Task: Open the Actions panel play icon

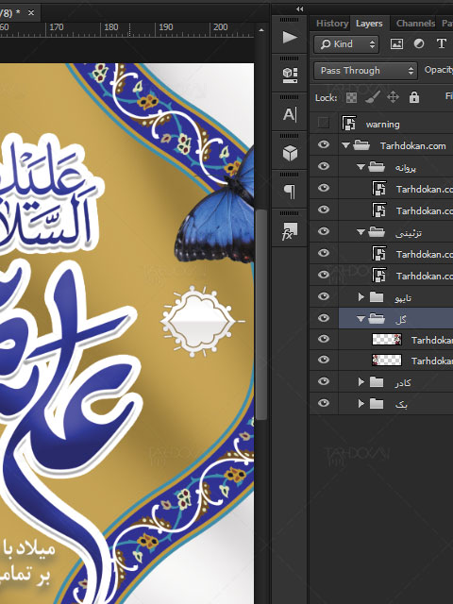Action: (290, 38)
